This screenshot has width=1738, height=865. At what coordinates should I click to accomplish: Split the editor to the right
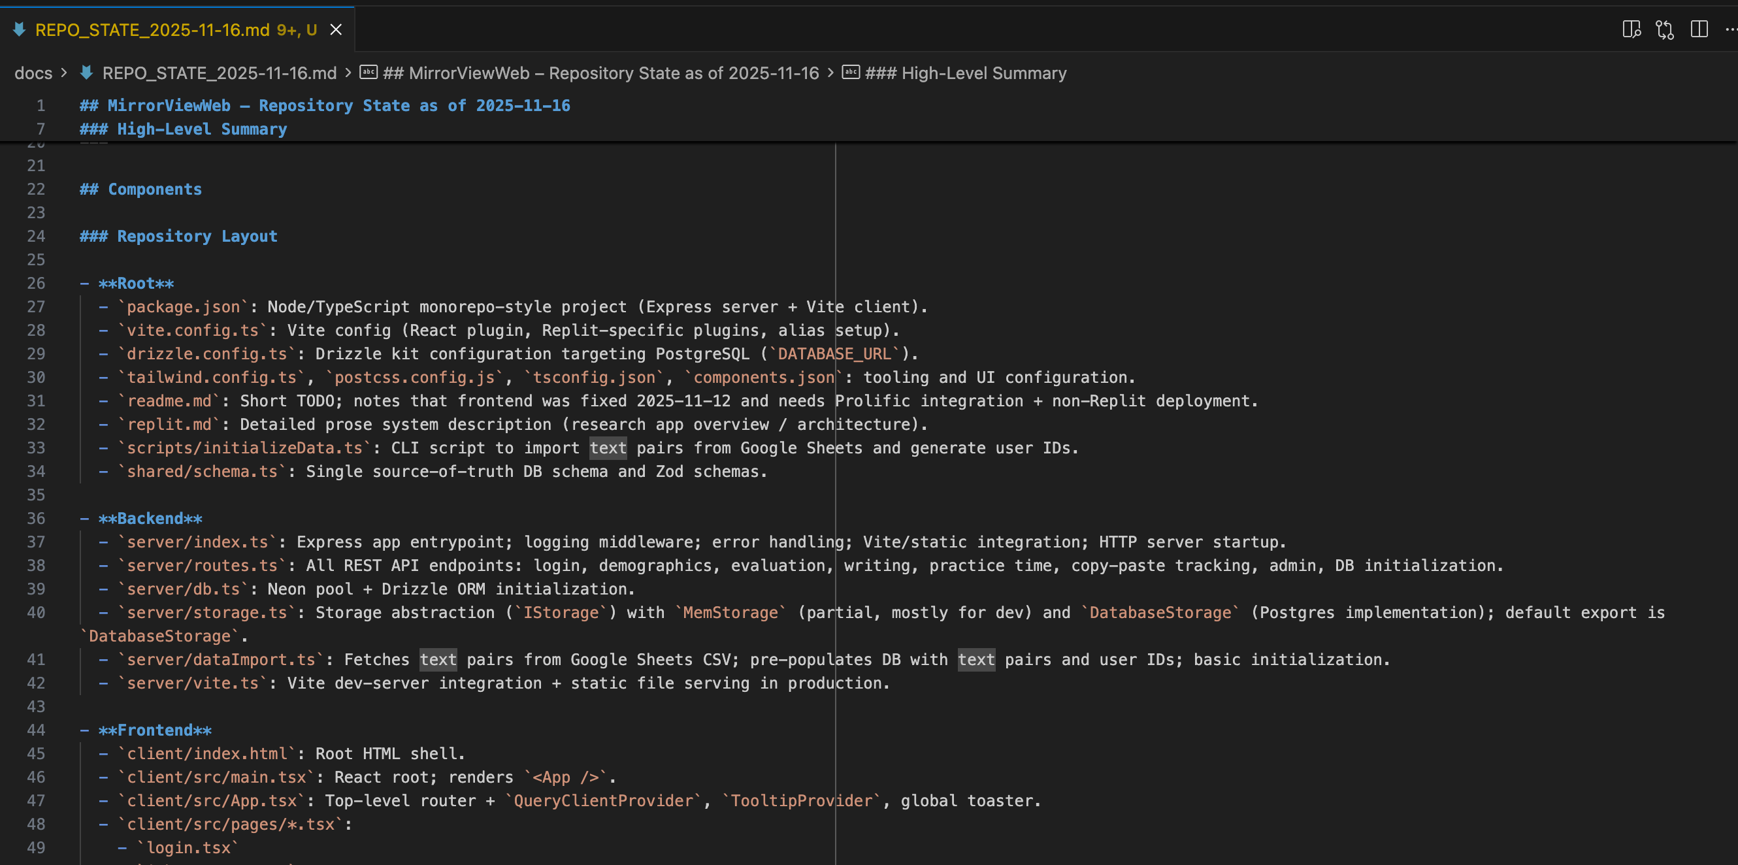1699,29
